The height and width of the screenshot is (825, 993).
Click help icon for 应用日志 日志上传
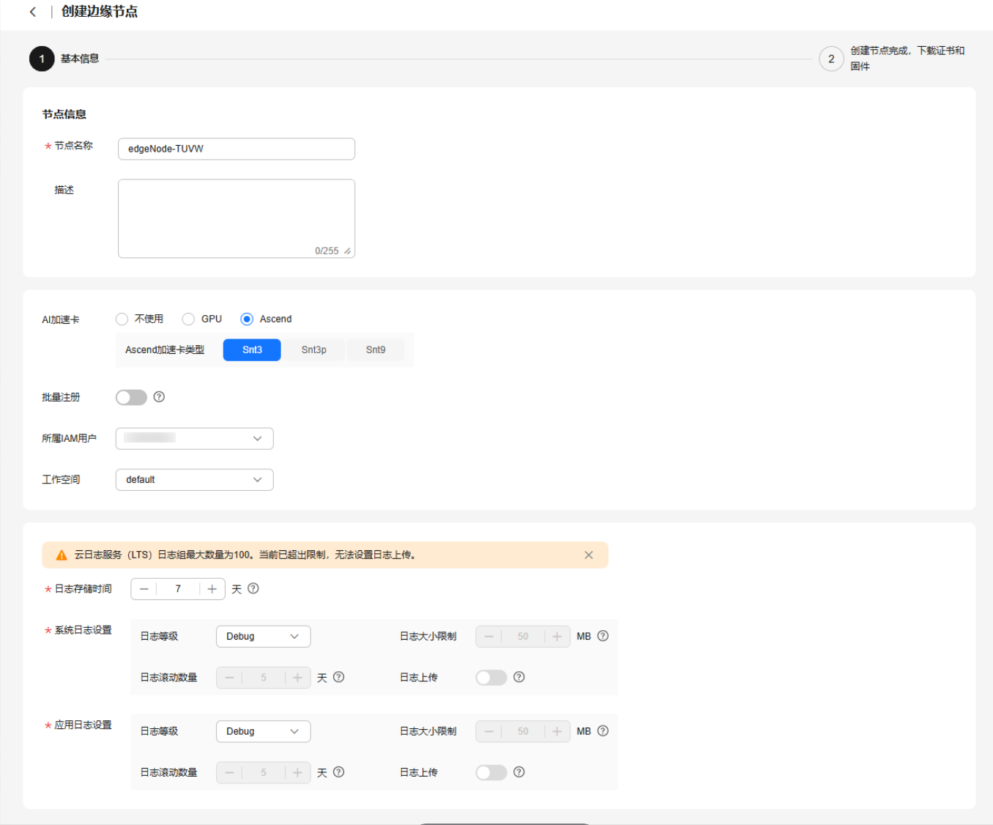[519, 772]
